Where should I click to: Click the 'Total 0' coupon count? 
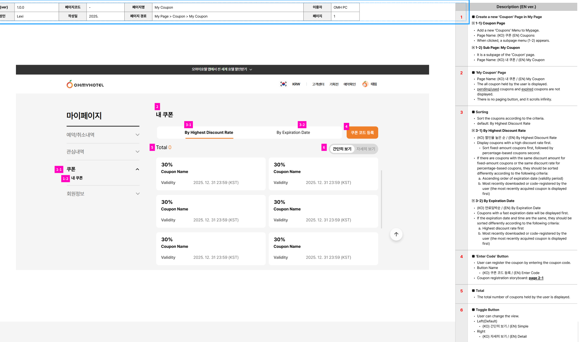tap(164, 147)
